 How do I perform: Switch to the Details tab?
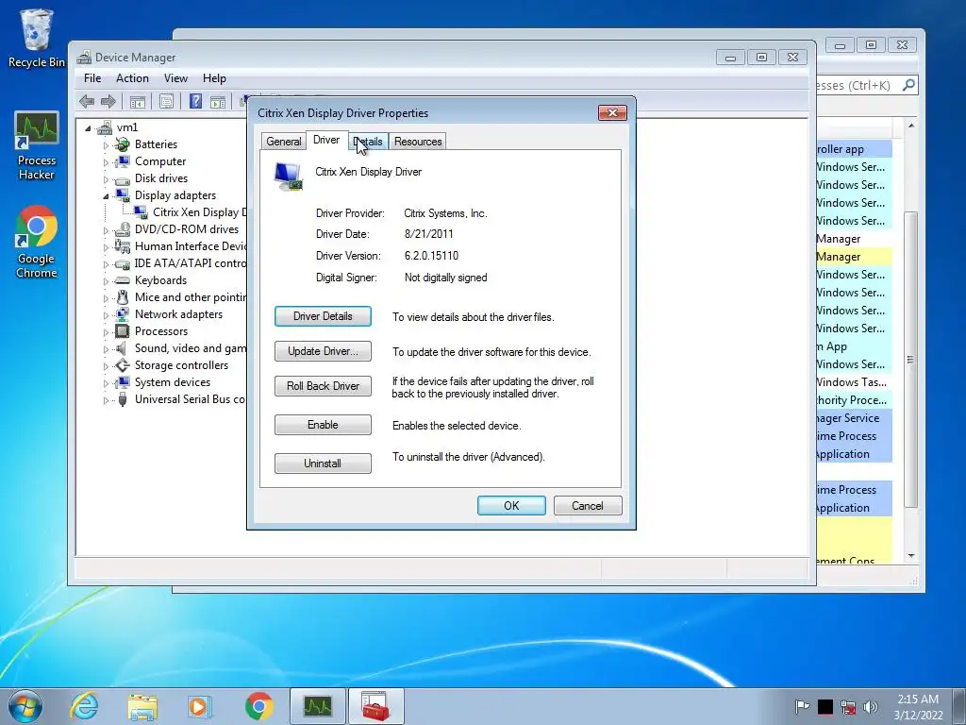[369, 142]
